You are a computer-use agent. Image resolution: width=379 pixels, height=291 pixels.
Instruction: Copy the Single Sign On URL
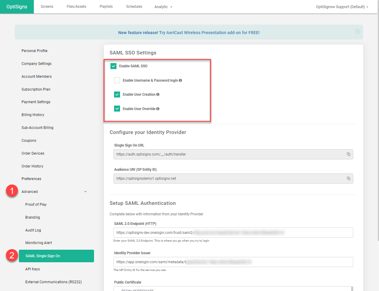348,154
